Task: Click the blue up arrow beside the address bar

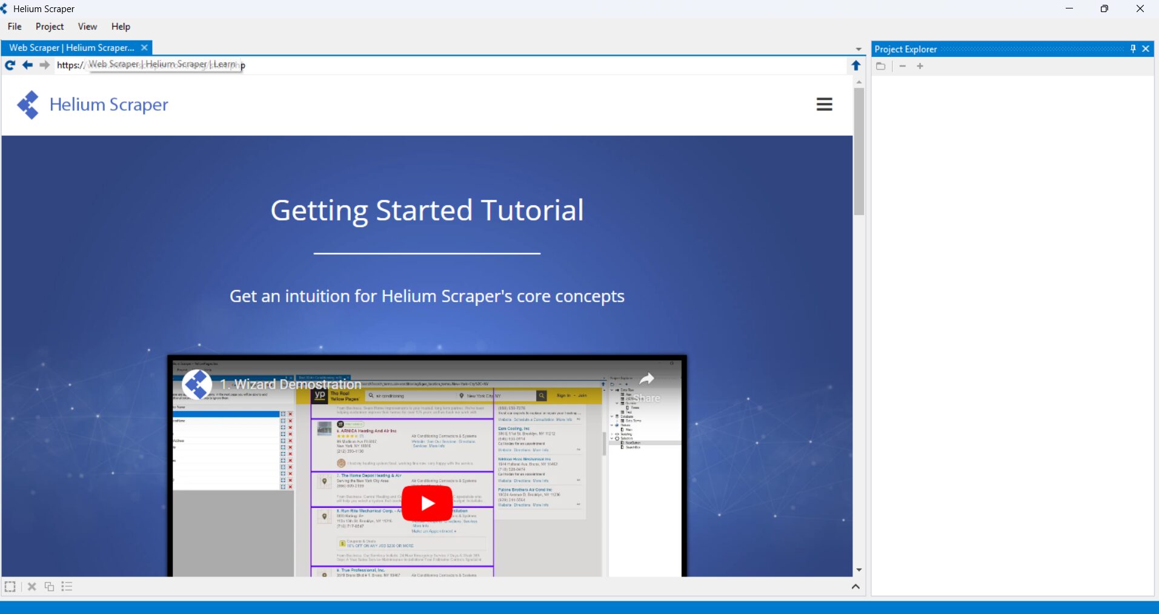Action: 855,65
